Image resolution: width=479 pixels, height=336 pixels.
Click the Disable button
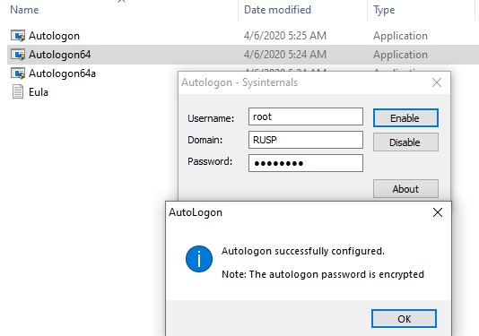pos(405,142)
